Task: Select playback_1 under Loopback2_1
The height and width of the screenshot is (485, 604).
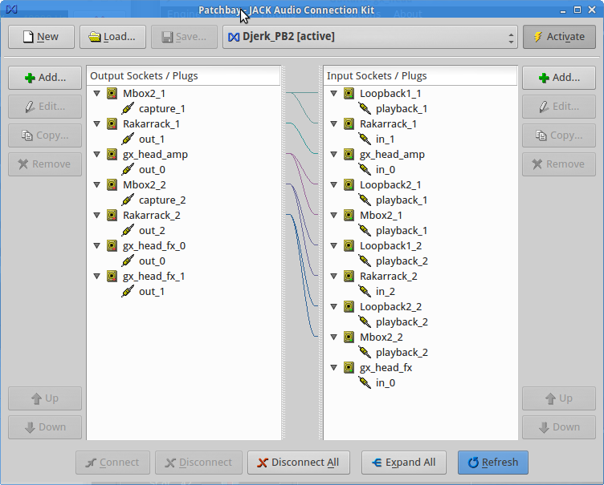Action: point(402,200)
